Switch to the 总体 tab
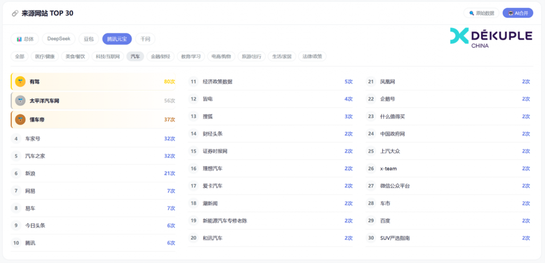This screenshot has height=263, width=545. [x=25, y=39]
